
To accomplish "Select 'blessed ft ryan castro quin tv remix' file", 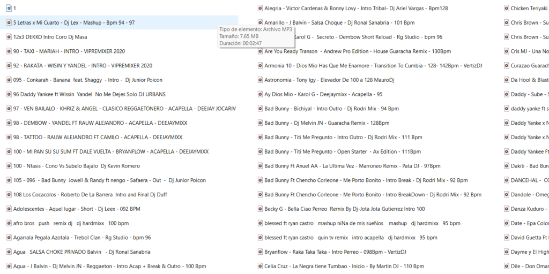I will point(351,237).
